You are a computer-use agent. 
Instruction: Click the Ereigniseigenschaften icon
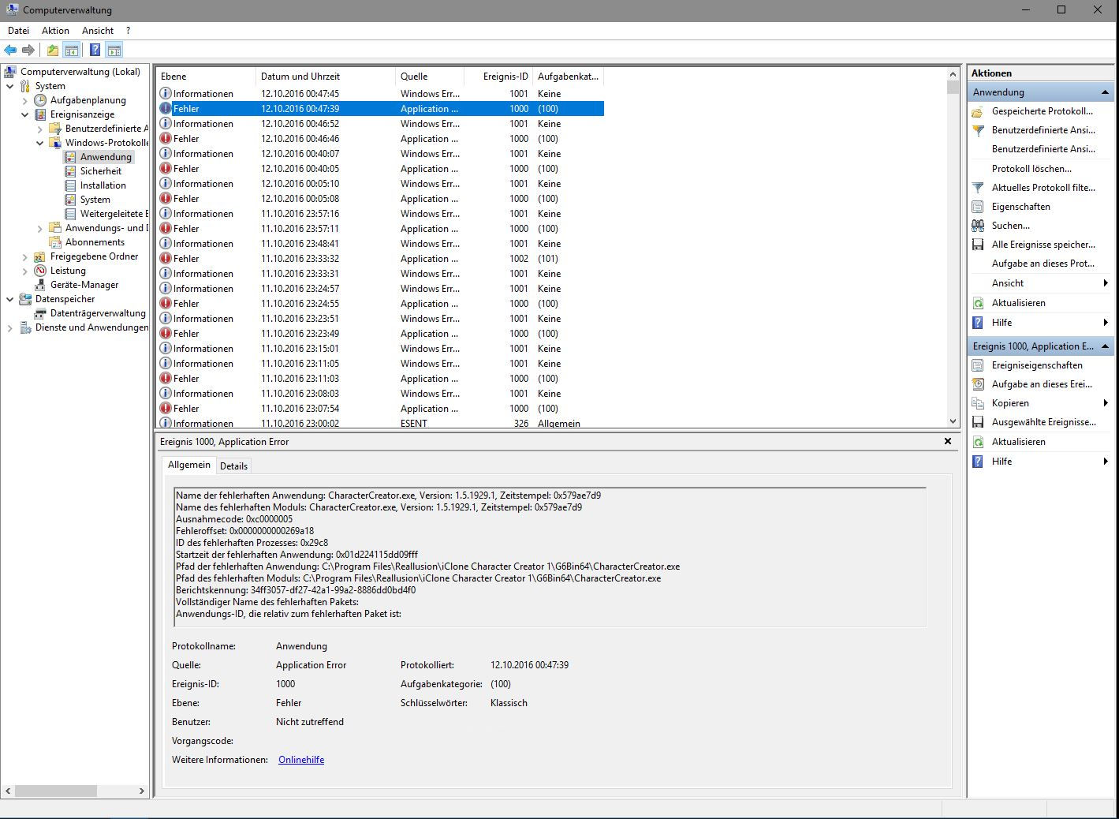click(978, 365)
